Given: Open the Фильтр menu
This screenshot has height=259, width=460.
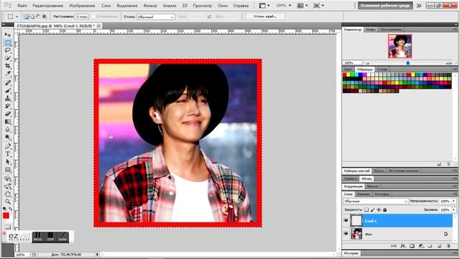Looking at the screenshot, I should (150, 6).
